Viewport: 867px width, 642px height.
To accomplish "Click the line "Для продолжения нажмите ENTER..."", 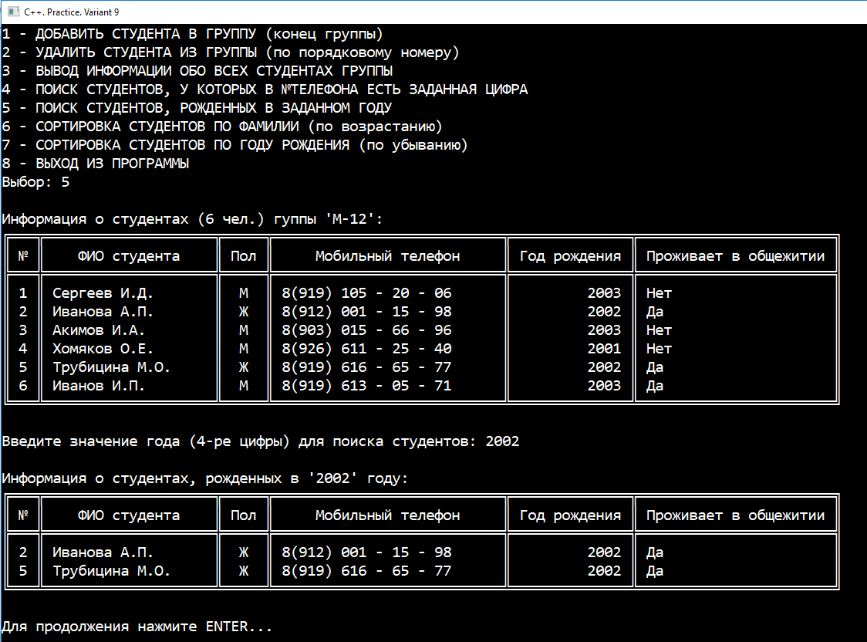I will [137, 627].
